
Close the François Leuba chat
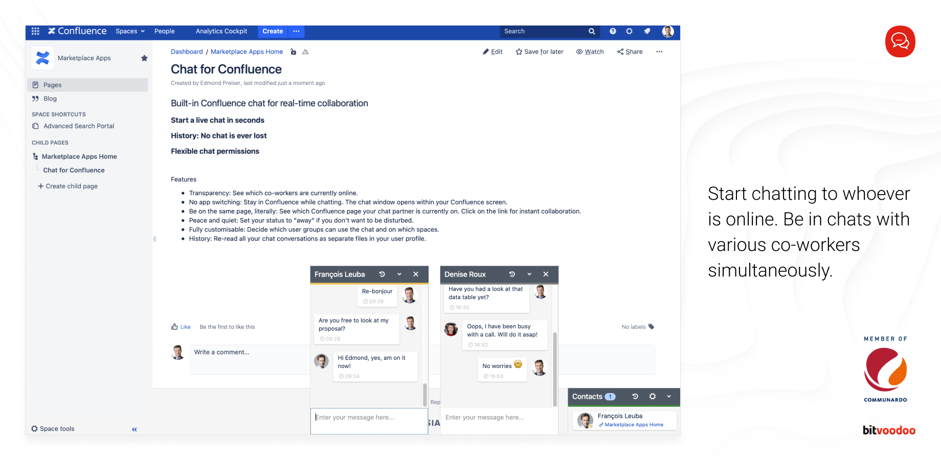416,274
